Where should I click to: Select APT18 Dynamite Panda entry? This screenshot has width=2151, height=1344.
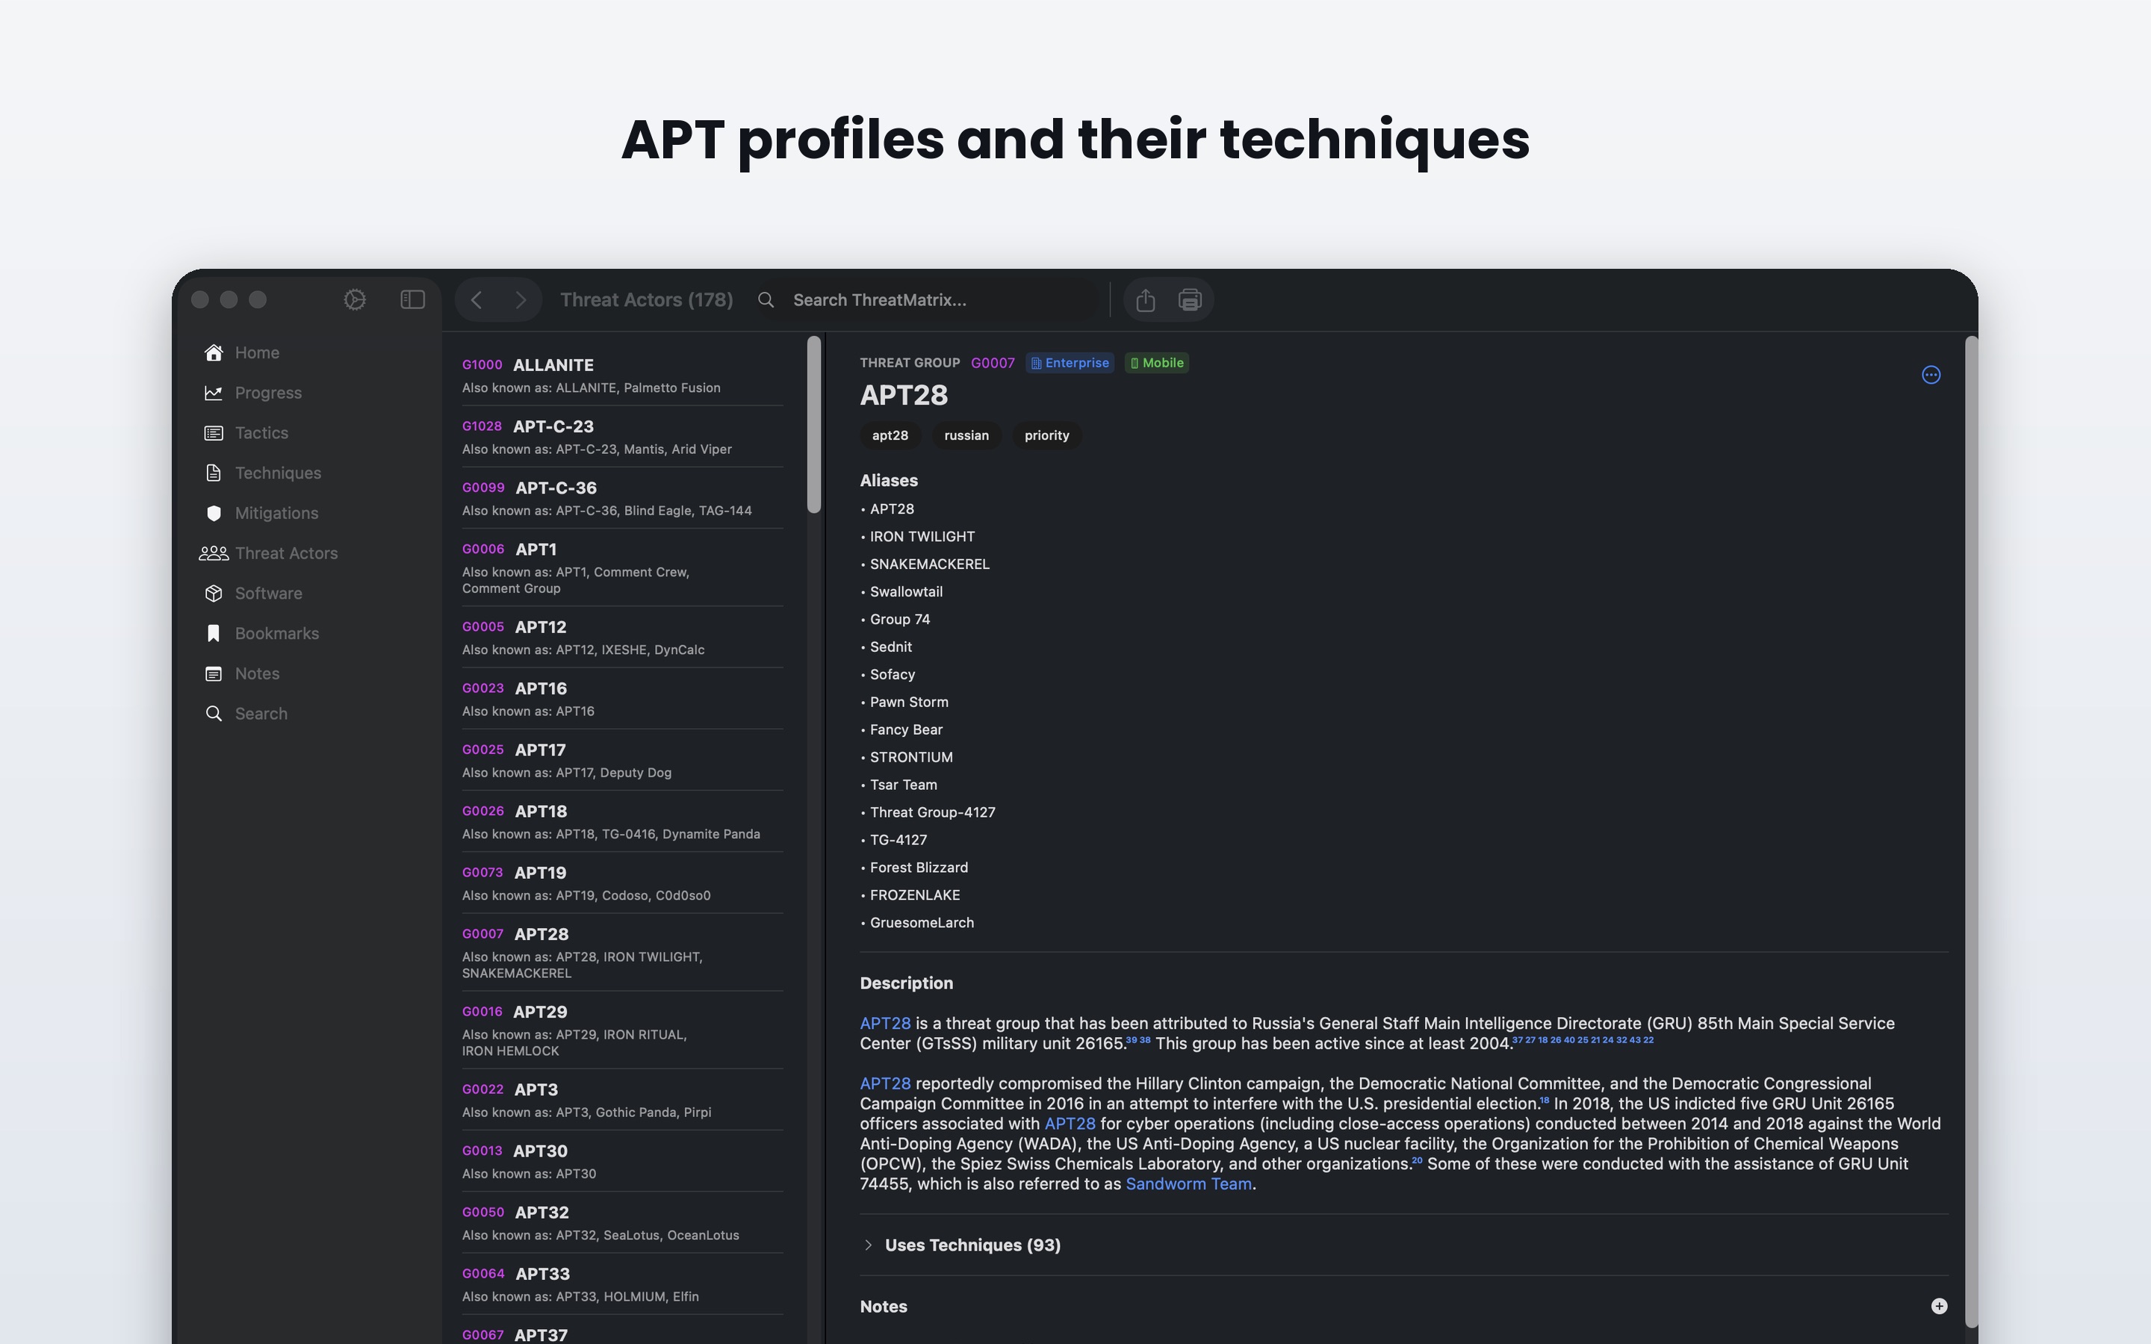pos(622,821)
